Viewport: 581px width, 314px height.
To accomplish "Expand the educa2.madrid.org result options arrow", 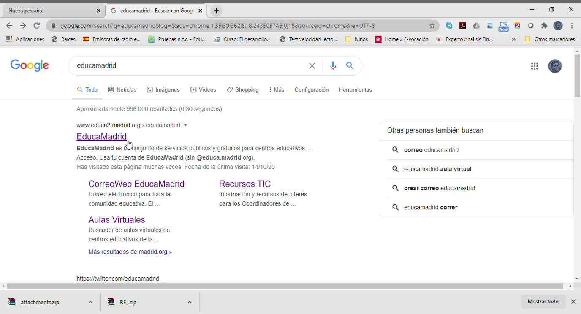I will [185, 125].
